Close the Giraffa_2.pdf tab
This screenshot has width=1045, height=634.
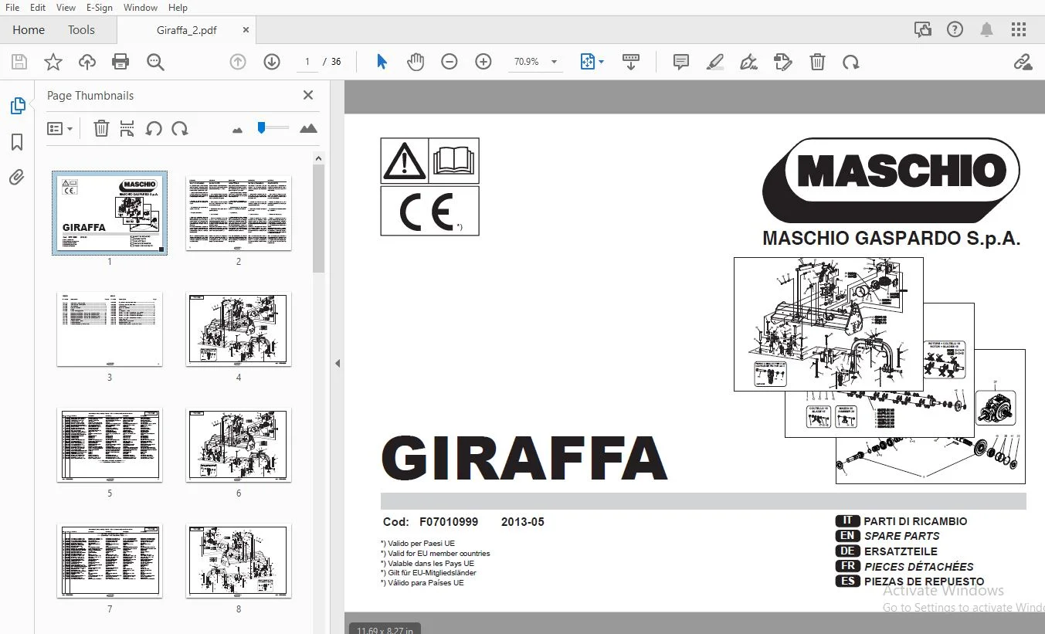246,30
